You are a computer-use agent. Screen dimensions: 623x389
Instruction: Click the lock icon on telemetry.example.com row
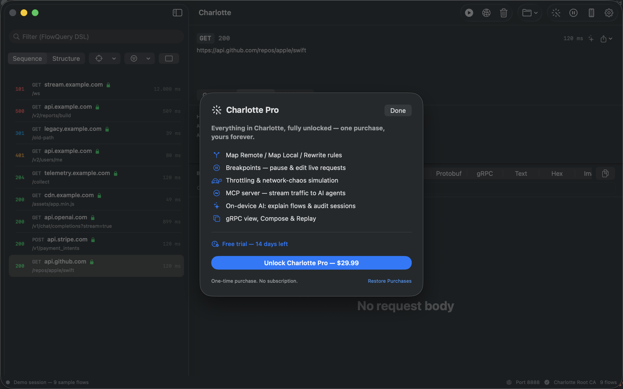[x=116, y=173]
